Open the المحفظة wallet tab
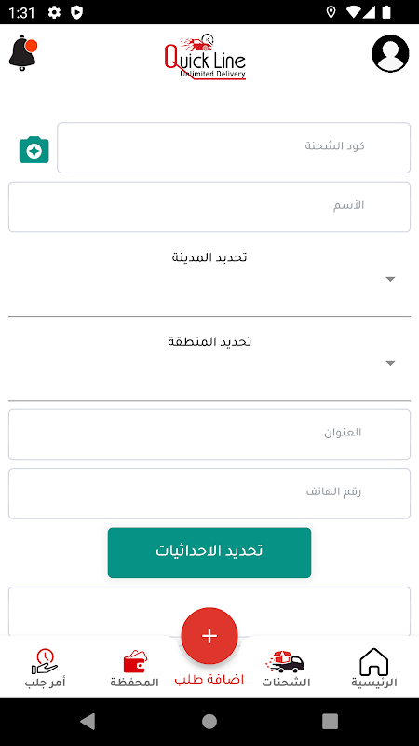This screenshot has height=746, width=419. click(x=134, y=669)
